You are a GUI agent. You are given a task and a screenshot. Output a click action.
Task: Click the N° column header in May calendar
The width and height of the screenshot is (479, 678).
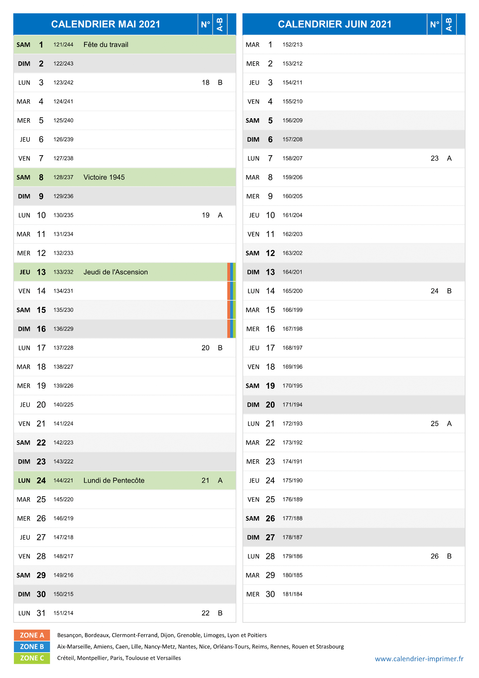(x=205, y=24)
